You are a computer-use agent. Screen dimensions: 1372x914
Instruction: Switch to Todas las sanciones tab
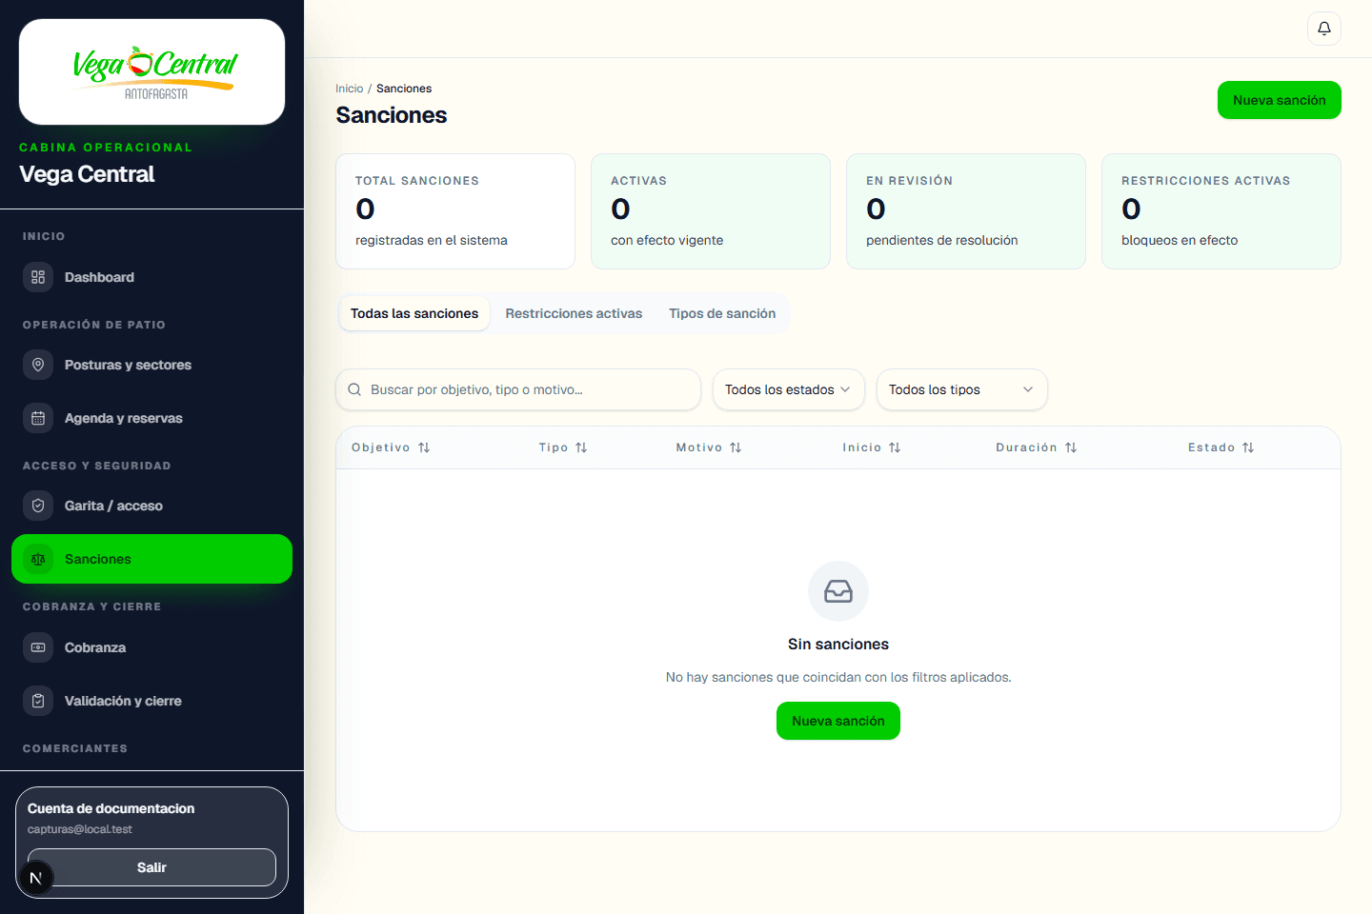414,313
